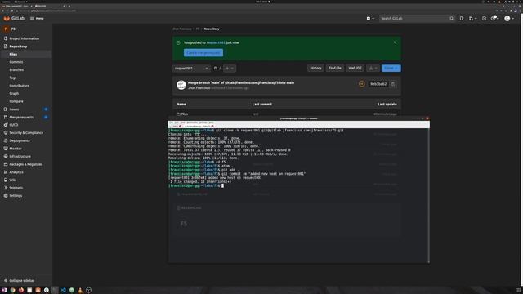
Task: Click the F5 project avatar in sidebar
Action: (6, 29)
